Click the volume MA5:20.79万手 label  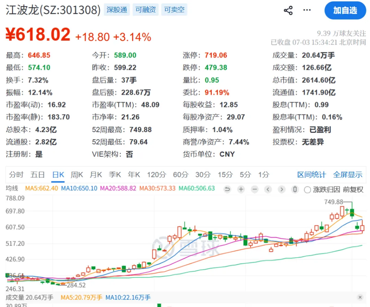[81, 298]
